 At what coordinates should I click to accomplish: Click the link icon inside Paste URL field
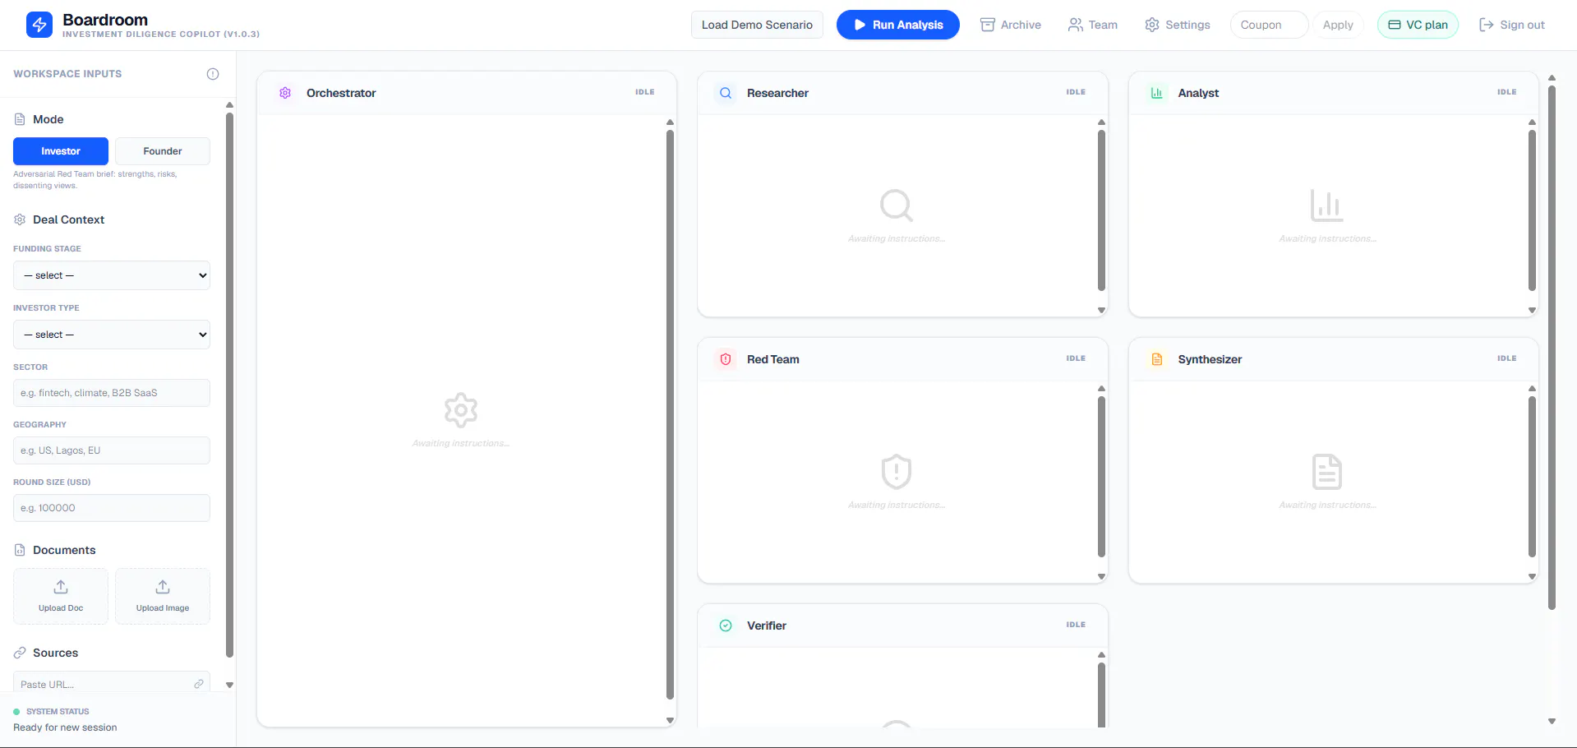click(199, 684)
